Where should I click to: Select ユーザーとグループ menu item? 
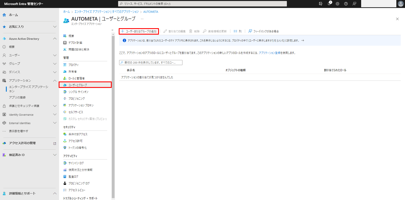85,85
